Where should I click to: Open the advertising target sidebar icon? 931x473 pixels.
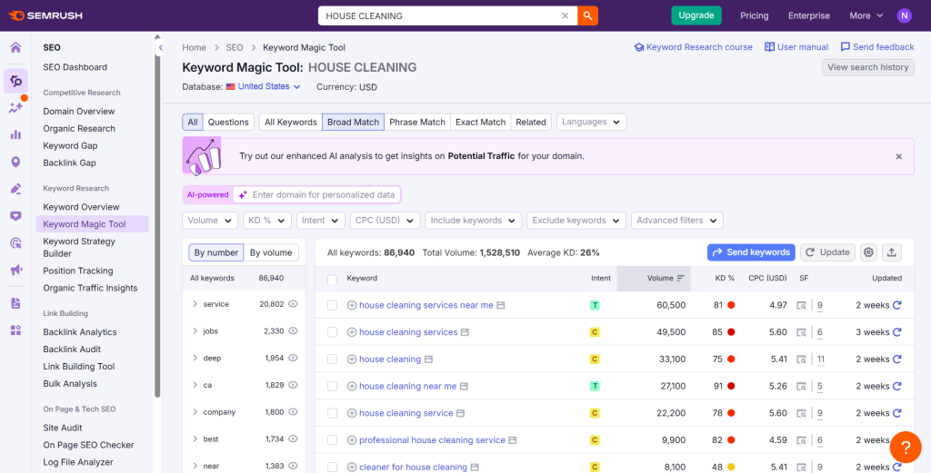point(15,243)
